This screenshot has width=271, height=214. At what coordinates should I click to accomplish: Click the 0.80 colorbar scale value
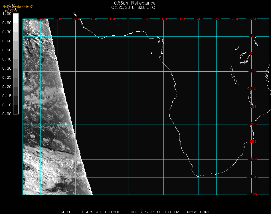click(7, 23)
